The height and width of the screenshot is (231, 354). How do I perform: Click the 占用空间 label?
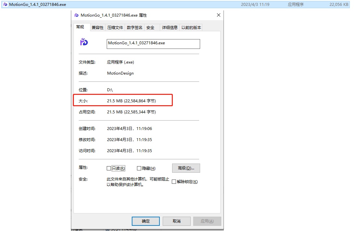(87, 112)
